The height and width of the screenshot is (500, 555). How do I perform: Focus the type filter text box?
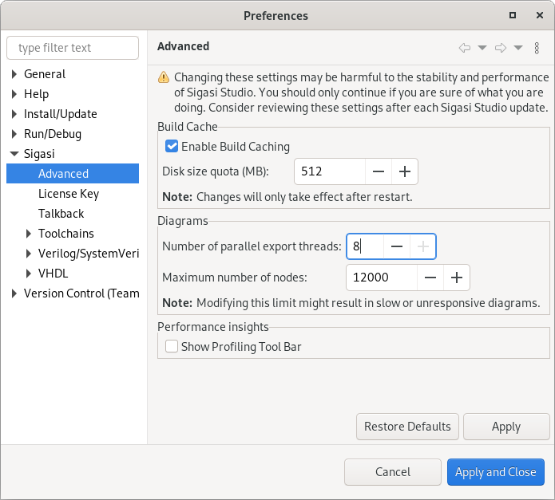(x=73, y=48)
